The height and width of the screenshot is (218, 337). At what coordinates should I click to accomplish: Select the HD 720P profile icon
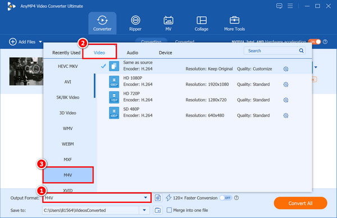[x=114, y=97]
